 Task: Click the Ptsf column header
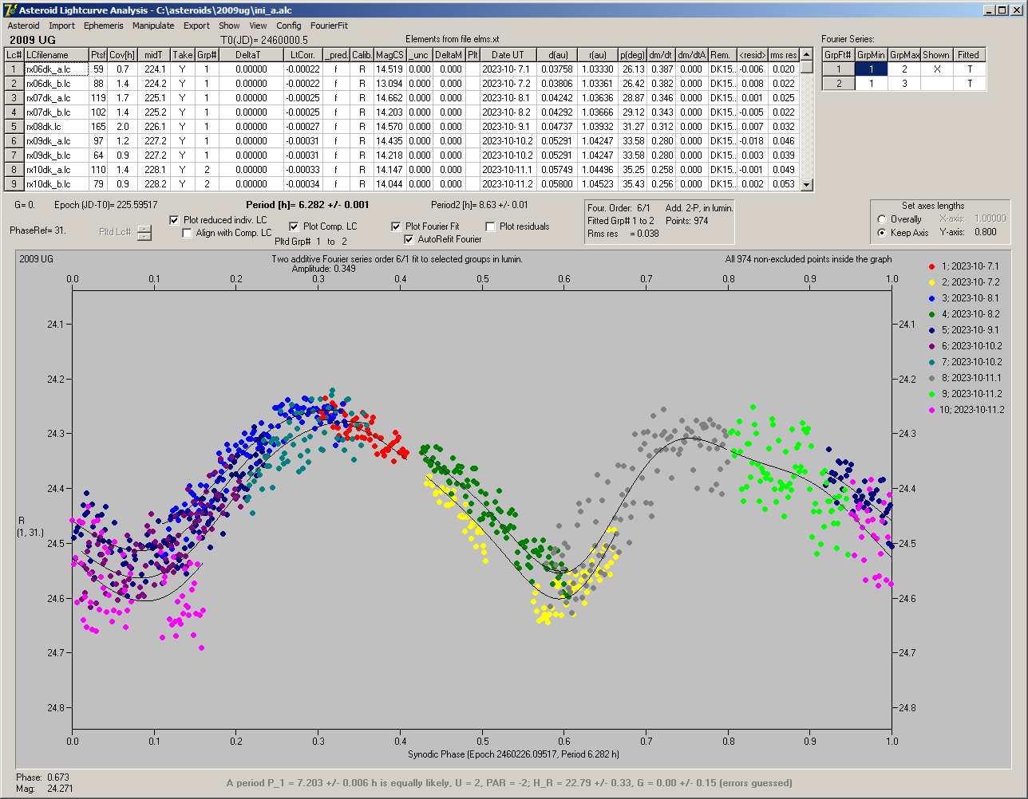[98, 55]
